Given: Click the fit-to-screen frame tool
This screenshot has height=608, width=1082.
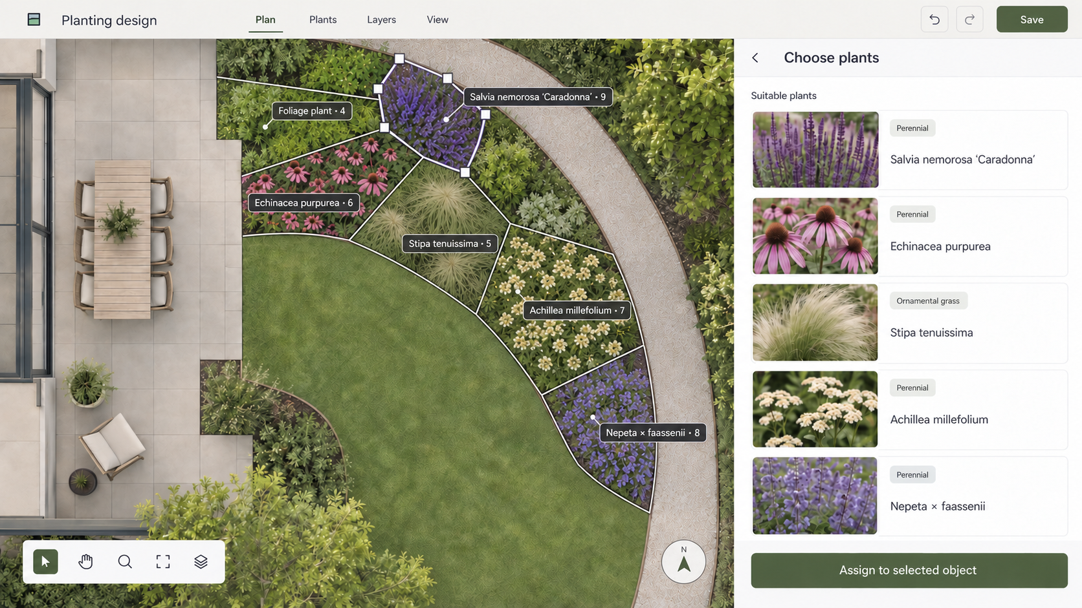Looking at the screenshot, I should (163, 561).
